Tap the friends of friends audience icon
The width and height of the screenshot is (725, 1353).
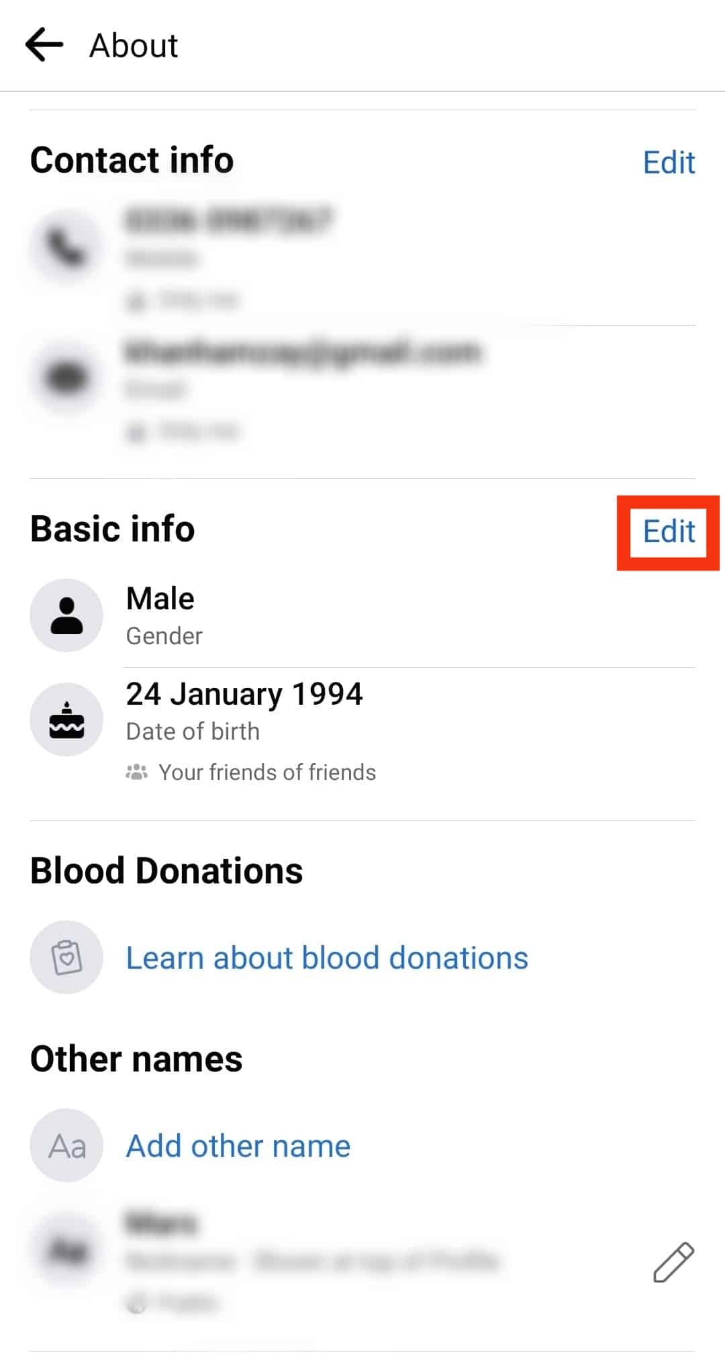coord(136,772)
